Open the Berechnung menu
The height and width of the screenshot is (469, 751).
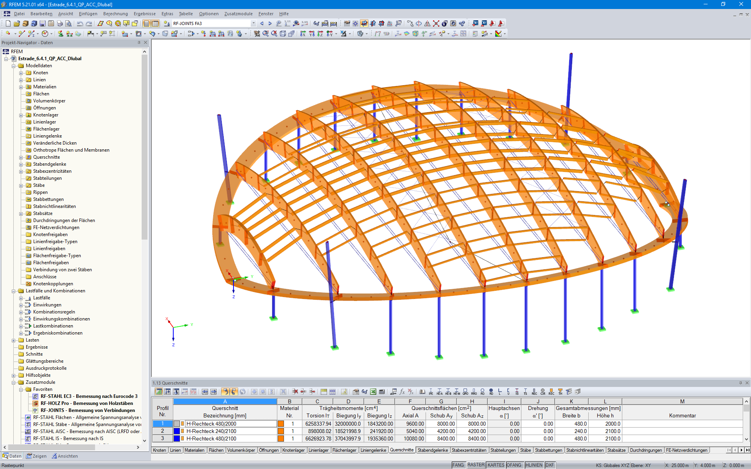(115, 14)
